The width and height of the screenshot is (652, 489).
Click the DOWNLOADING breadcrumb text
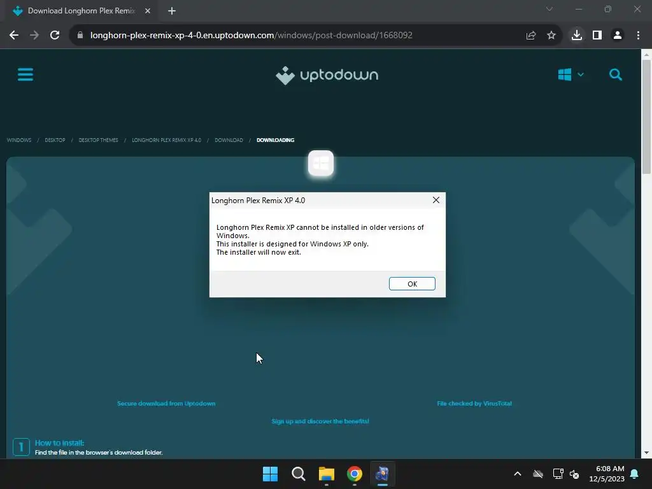click(275, 140)
